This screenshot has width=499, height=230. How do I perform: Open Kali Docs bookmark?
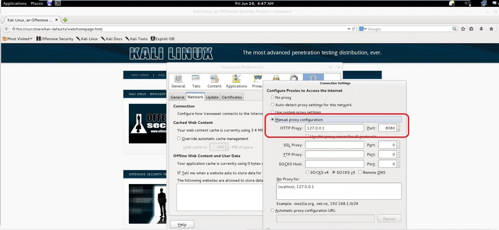[111, 39]
